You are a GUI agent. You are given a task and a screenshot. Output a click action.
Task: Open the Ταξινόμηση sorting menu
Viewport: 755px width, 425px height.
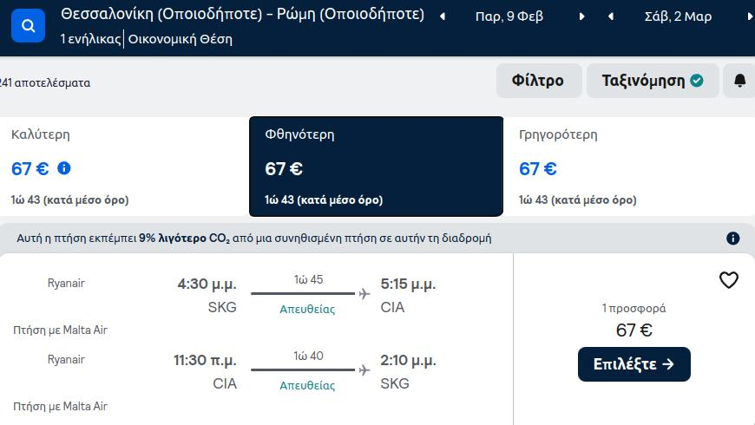(x=653, y=81)
